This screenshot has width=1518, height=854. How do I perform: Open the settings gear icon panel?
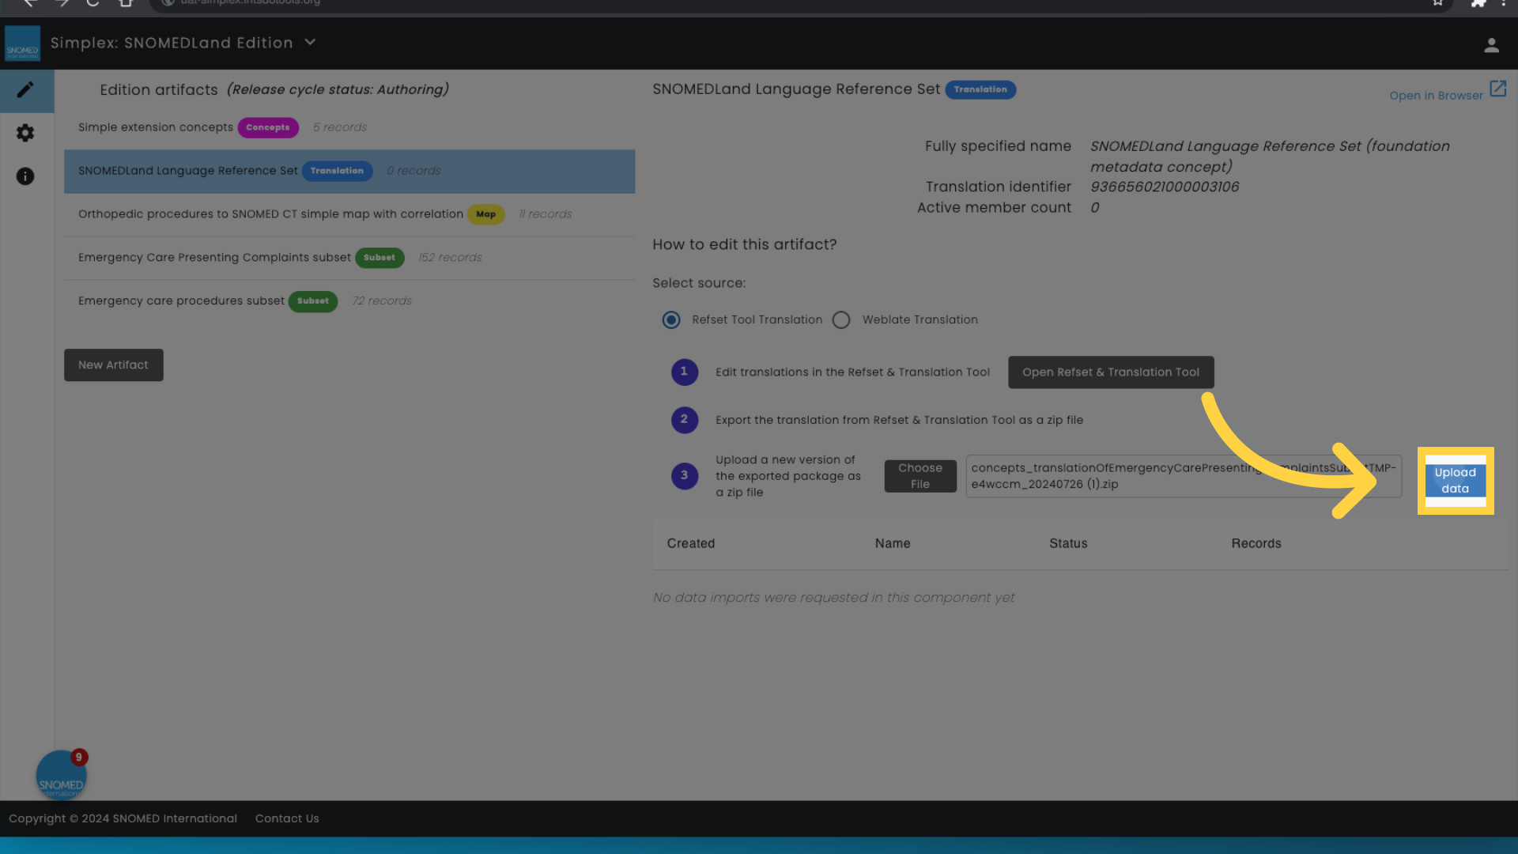(x=25, y=132)
